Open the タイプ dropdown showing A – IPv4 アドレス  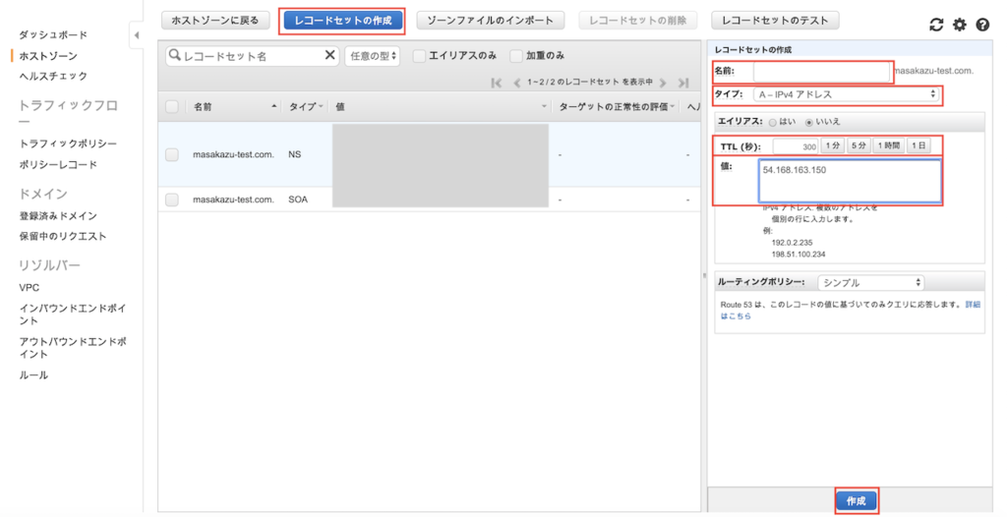point(847,94)
